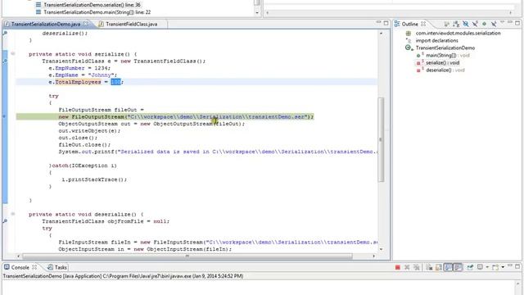Click Open Console icon
Viewport: 524px width, 295px height.
click(495, 267)
